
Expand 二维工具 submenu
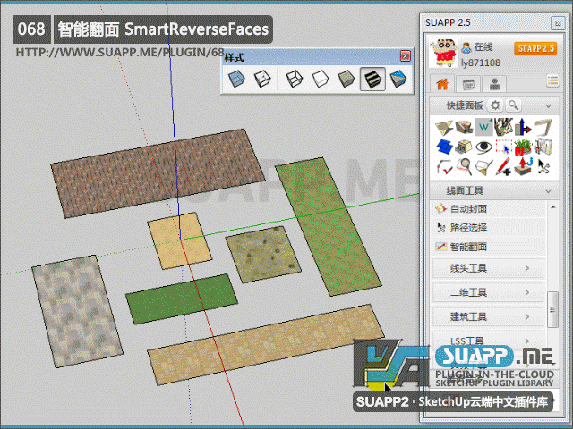tap(487, 292)
